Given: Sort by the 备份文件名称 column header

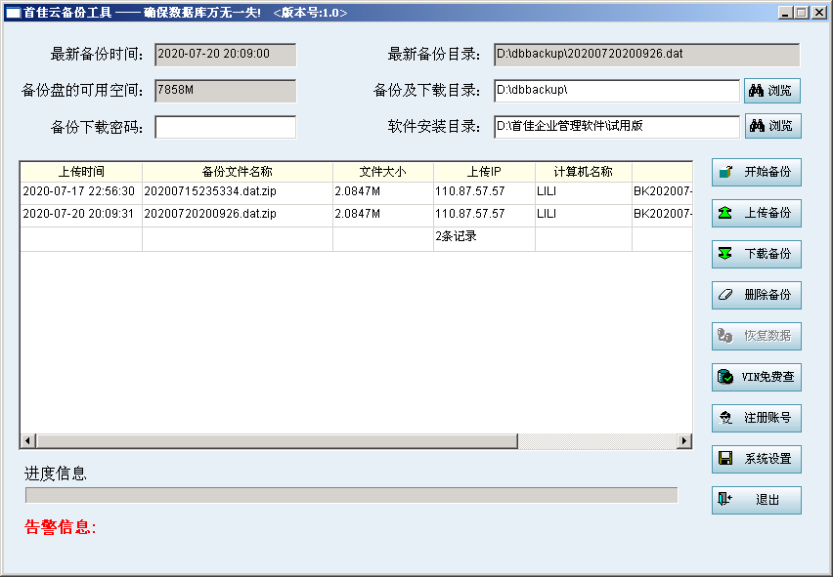Looking at the screenshot, I should click(x=238, y=172).
